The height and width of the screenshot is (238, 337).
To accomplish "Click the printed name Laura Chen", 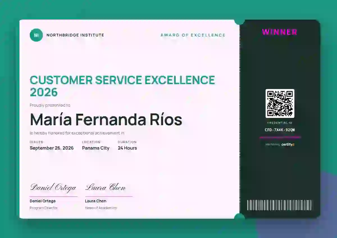I will 96,201.
